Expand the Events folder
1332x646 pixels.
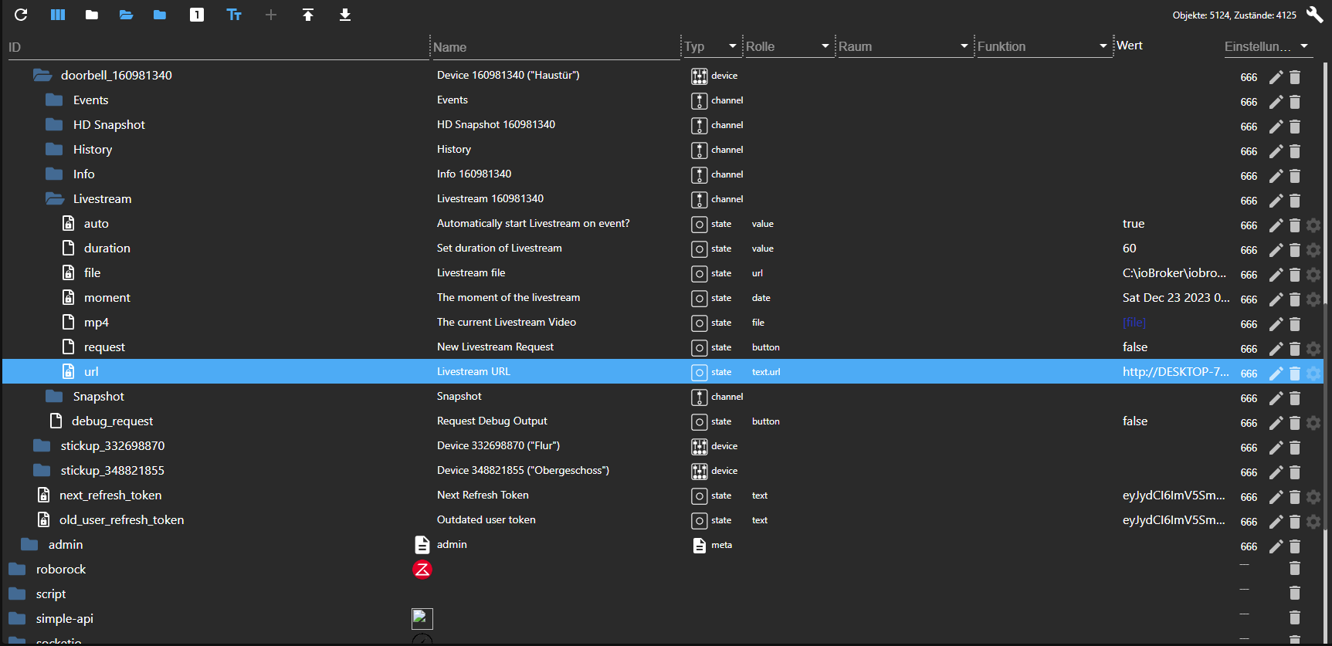[54, 100]
